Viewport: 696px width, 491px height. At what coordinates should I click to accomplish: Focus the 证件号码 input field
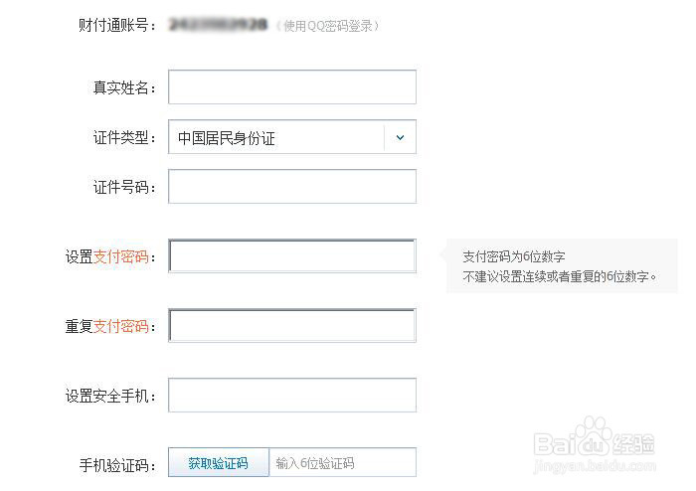coord(291,187)
